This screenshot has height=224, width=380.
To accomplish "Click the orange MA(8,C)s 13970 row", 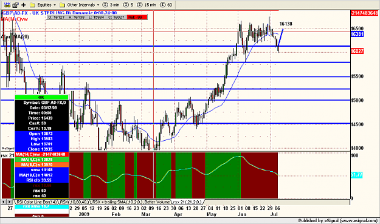I will (42, 165).
